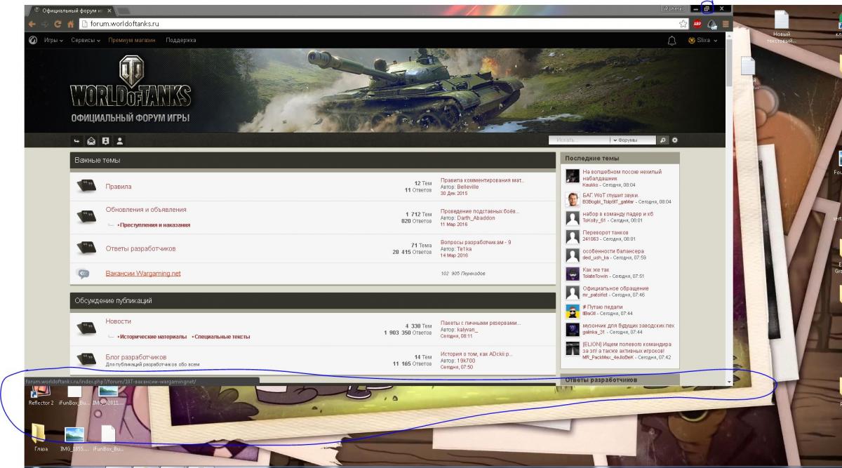842x468 pixels.
Task: Open recent topic Переворот танков
Action: (605, 232)
